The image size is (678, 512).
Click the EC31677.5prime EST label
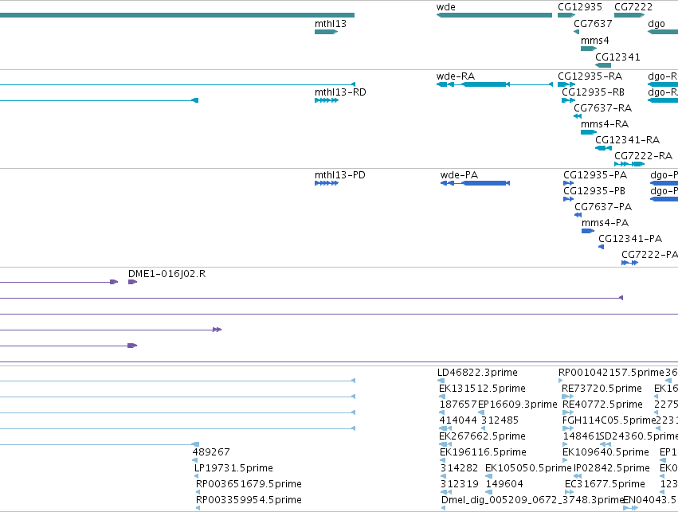coord(605,484)
